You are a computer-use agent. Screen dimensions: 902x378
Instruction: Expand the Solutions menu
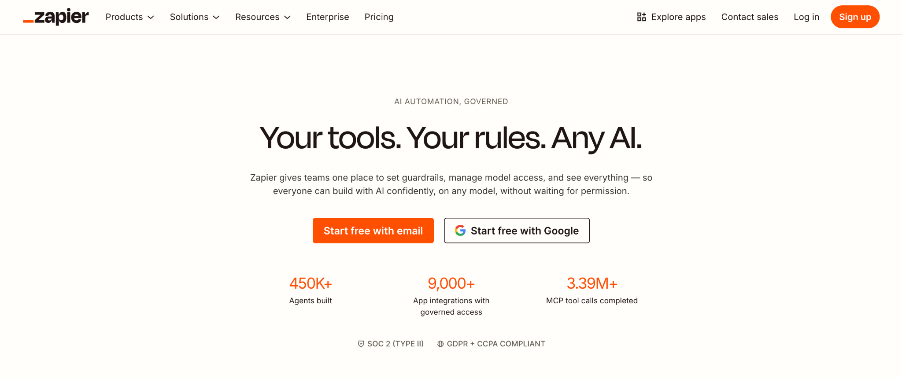(194, 17)
